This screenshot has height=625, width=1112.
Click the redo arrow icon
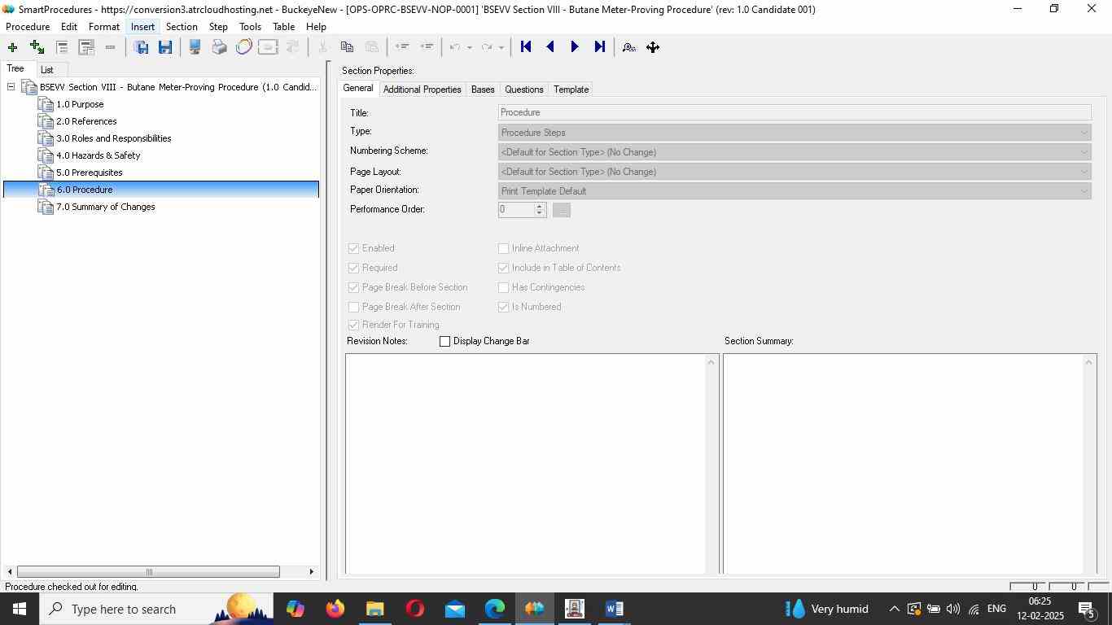tap(487, 47)
